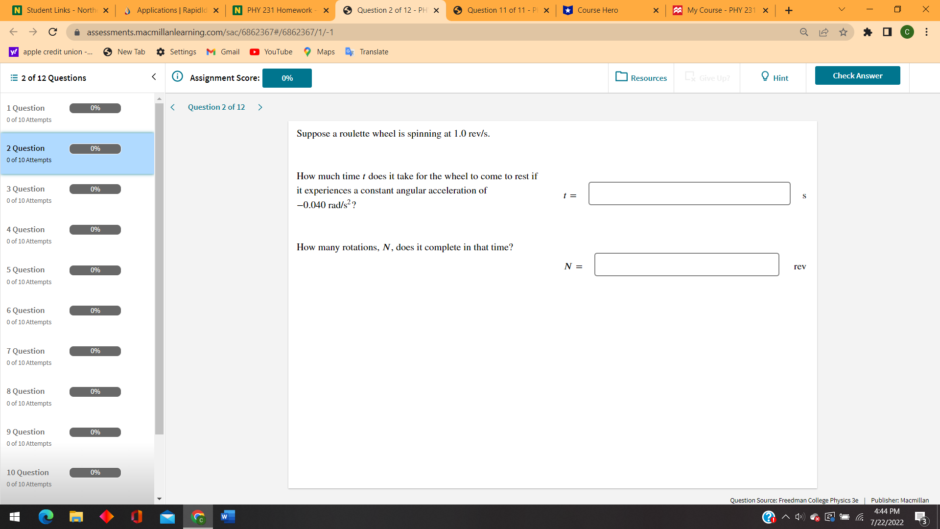940x529 pixels.
Task: Open the Gmail bookmark link
Action: [223, 51]
